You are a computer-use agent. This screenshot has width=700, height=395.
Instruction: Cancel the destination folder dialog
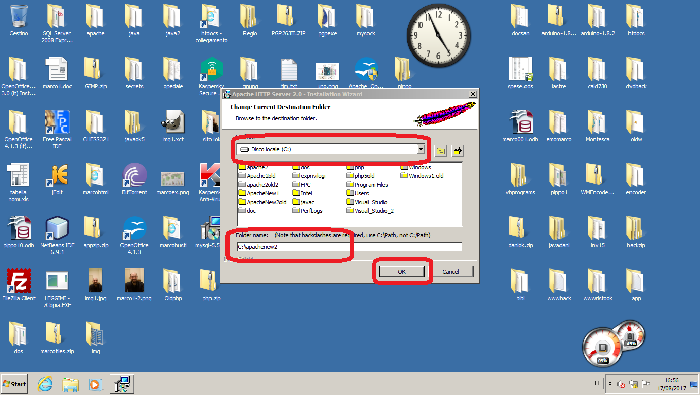click(450, 272)
